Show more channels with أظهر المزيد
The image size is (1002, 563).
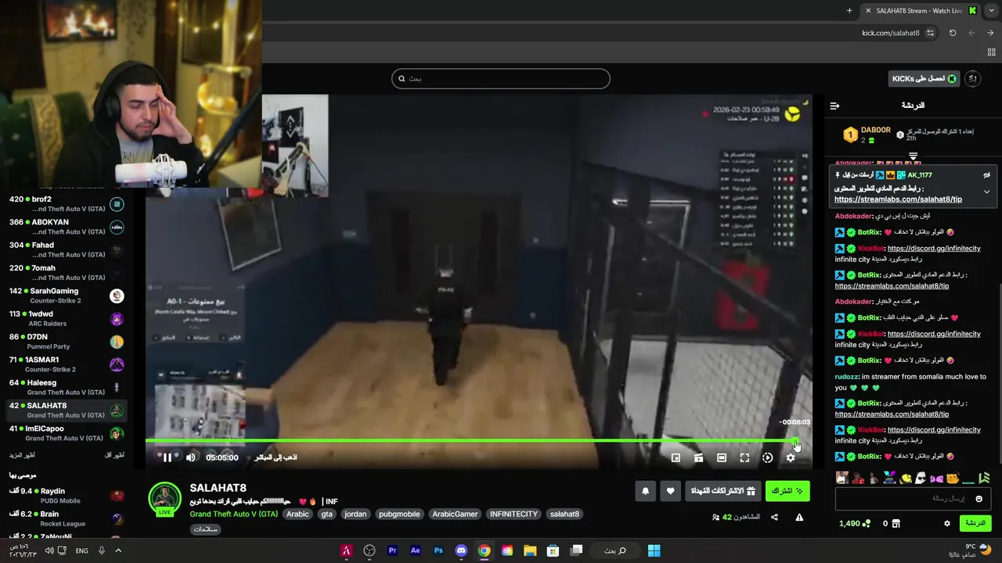click(22, 455)
